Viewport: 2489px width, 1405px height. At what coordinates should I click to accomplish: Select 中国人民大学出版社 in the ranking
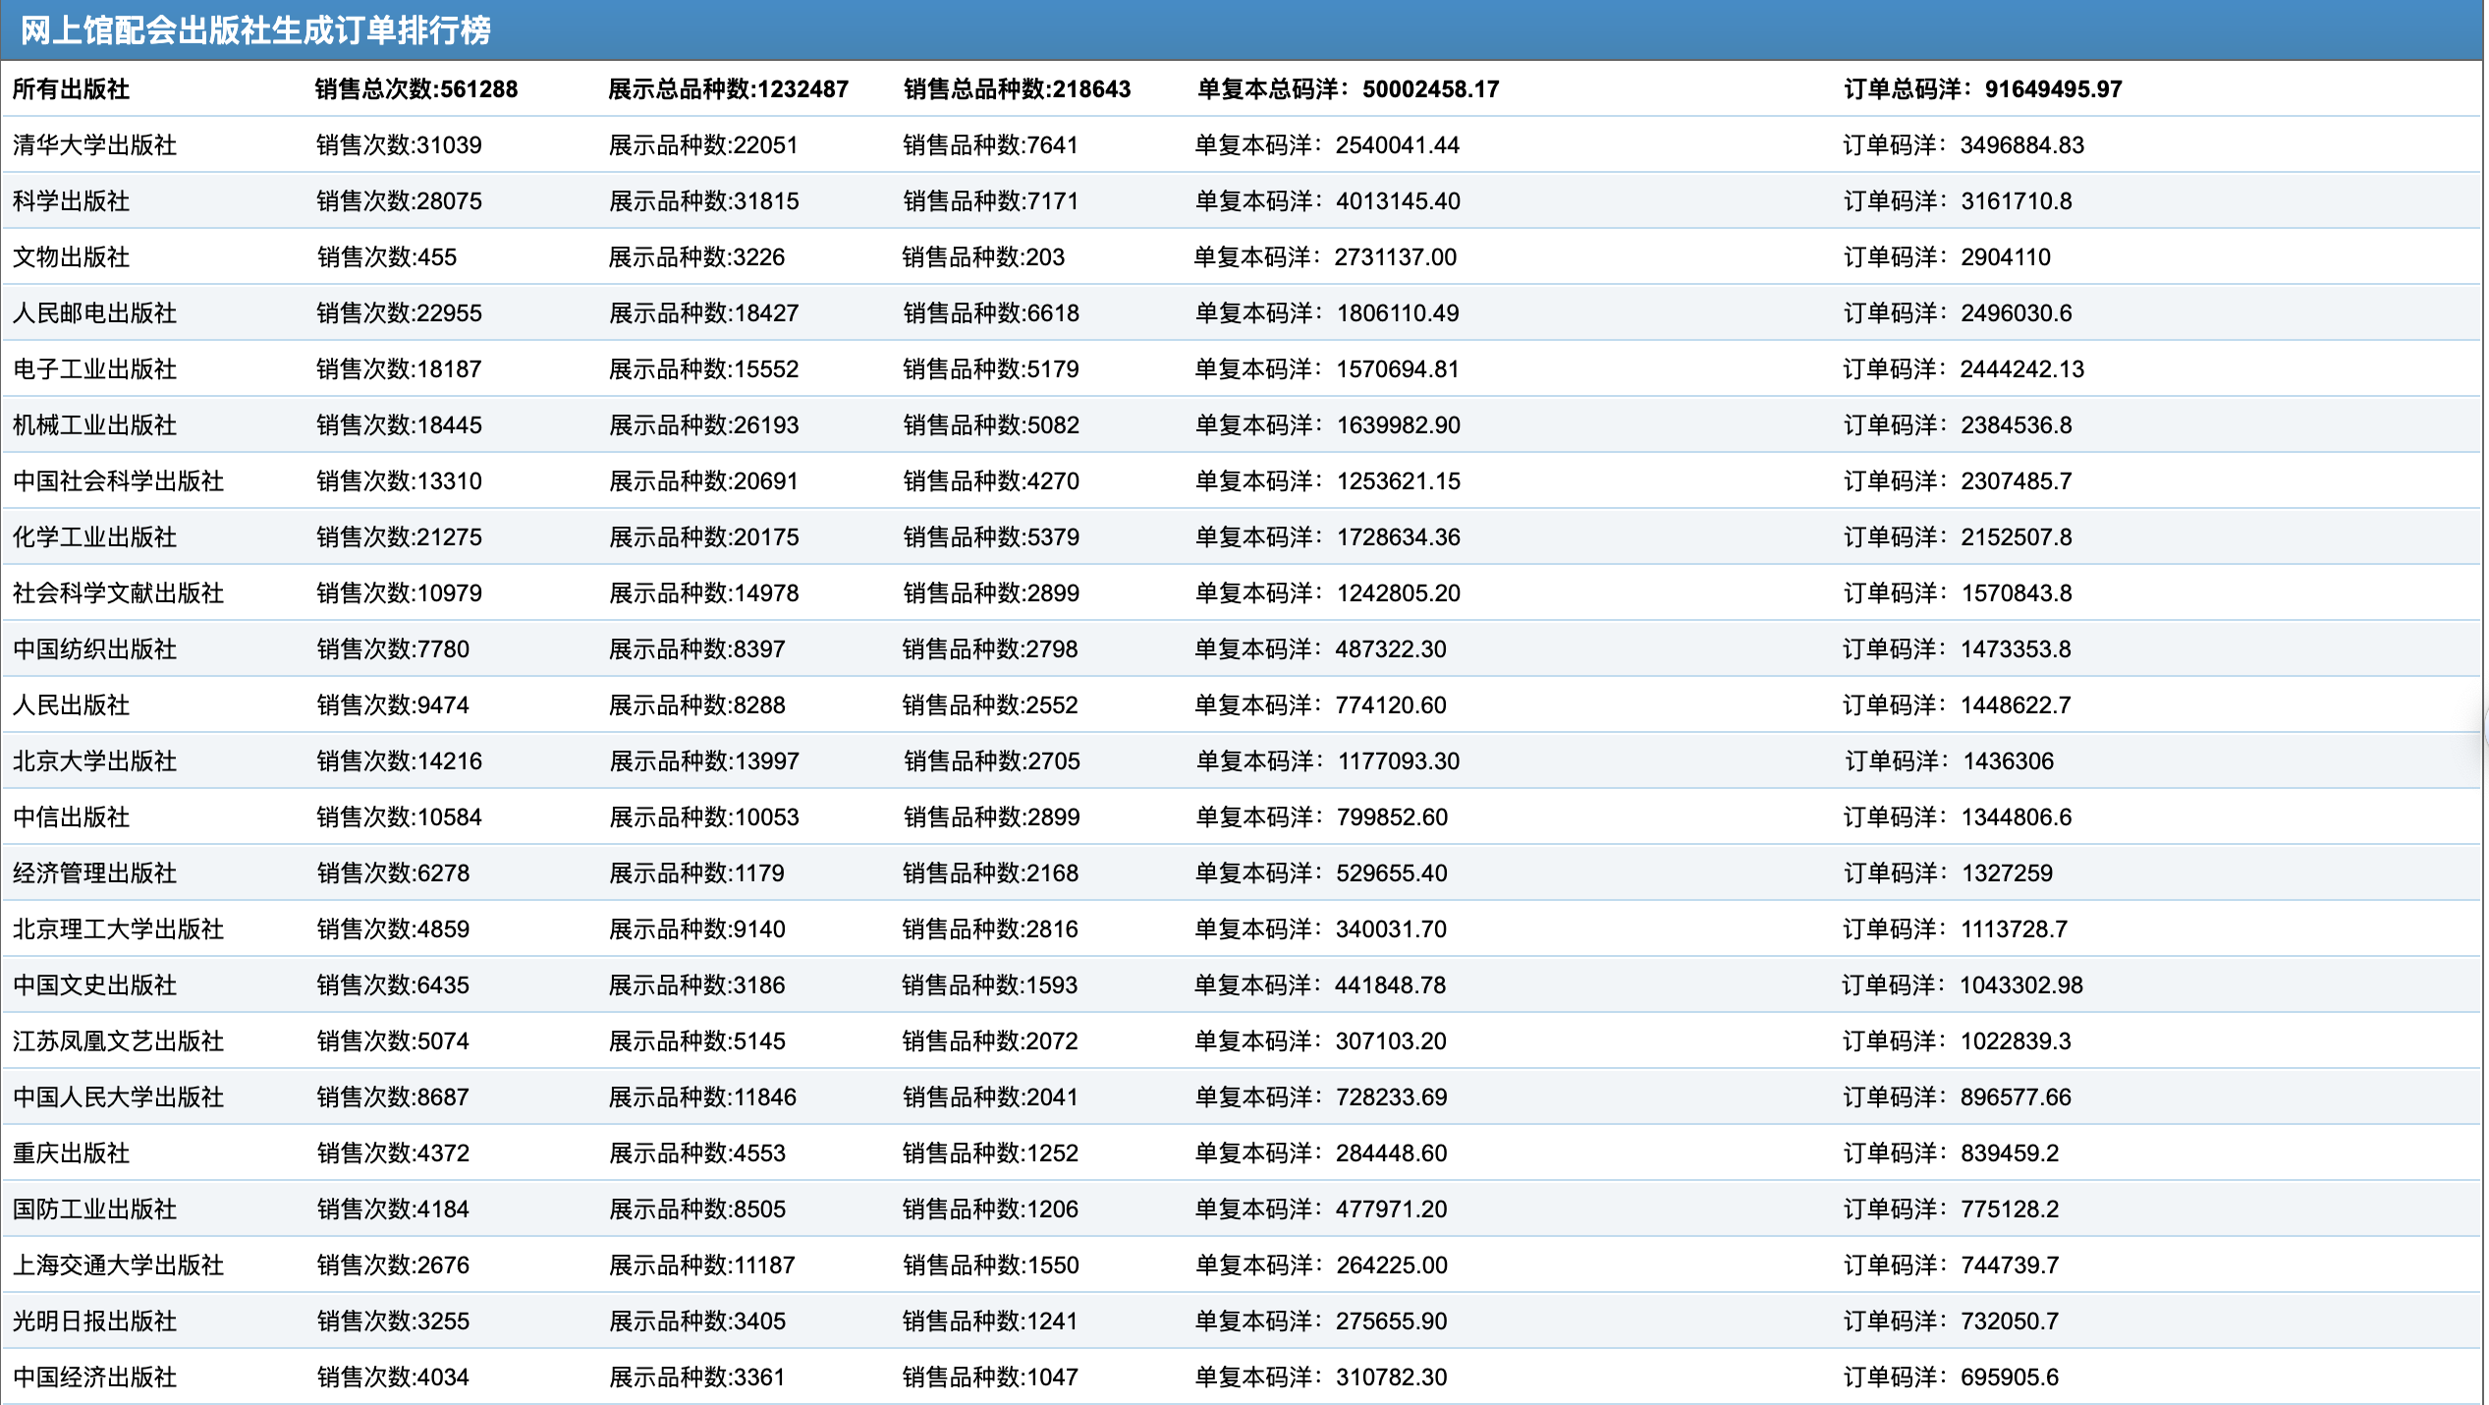(118, 1097)
